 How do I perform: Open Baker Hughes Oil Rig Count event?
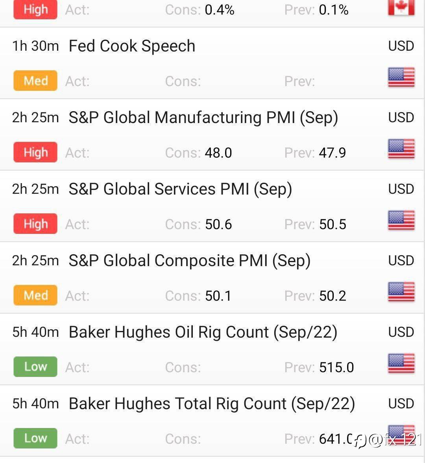pyautogui.click(x=203, y=332)
